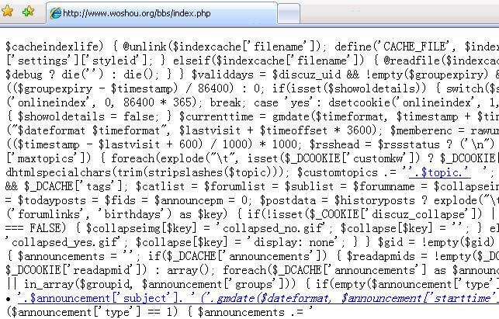Click the Favorites star icon
Viewport: 499px width, 319px height.
(x=7, y=12)
